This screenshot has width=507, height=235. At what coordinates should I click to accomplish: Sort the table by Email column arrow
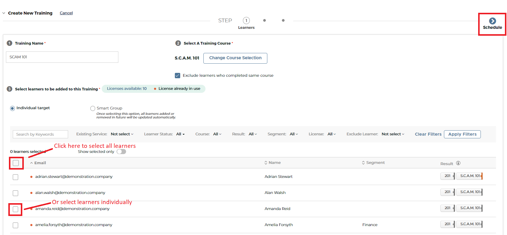[x=32, y=163]
